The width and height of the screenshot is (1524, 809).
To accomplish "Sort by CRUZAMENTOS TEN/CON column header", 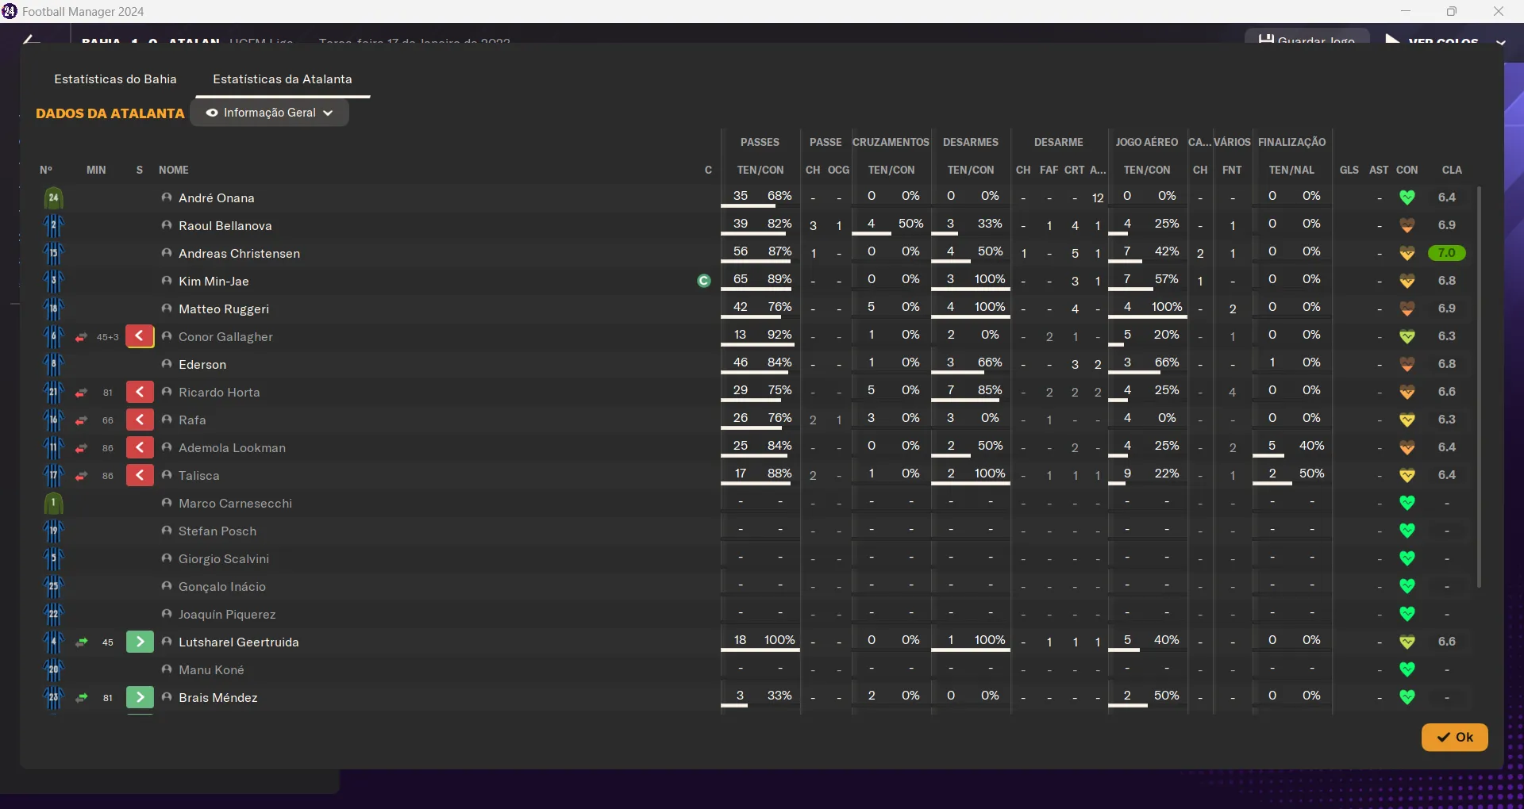I will click(891, 170).
